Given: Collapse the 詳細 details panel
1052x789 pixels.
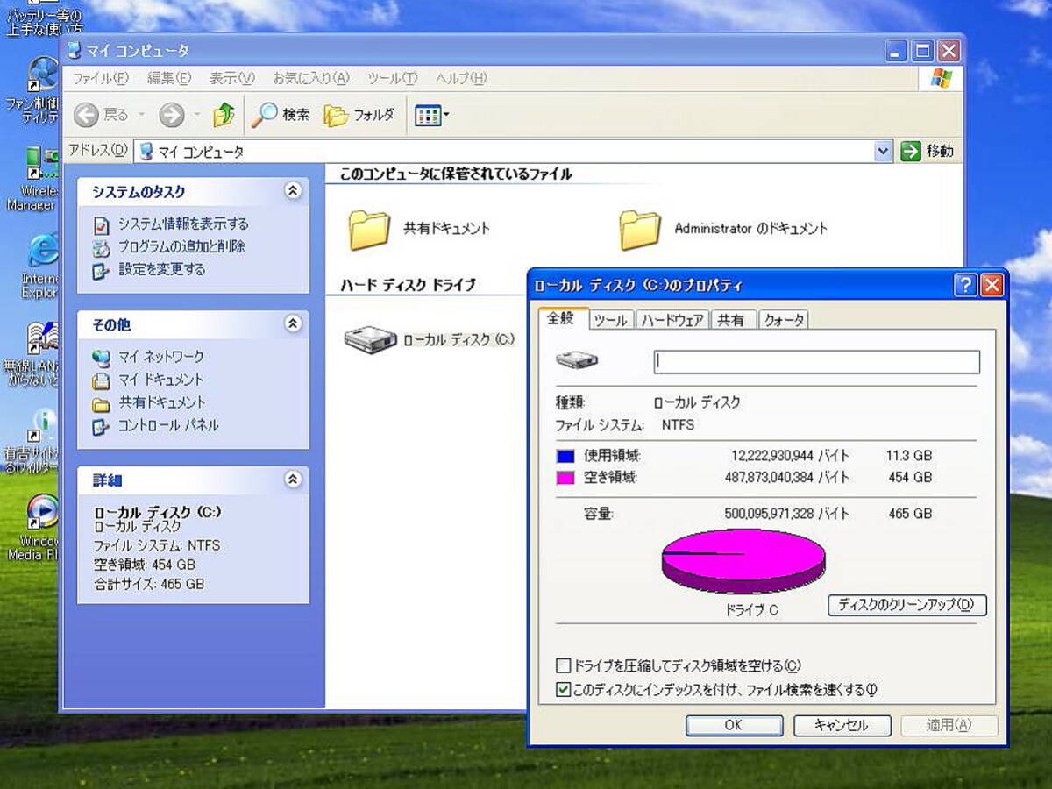Looking at the screenshot, I should (293, 480).
